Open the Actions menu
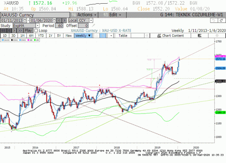This screenshot has height=163, width=226. pyautogui.click(x=84, y=15)
